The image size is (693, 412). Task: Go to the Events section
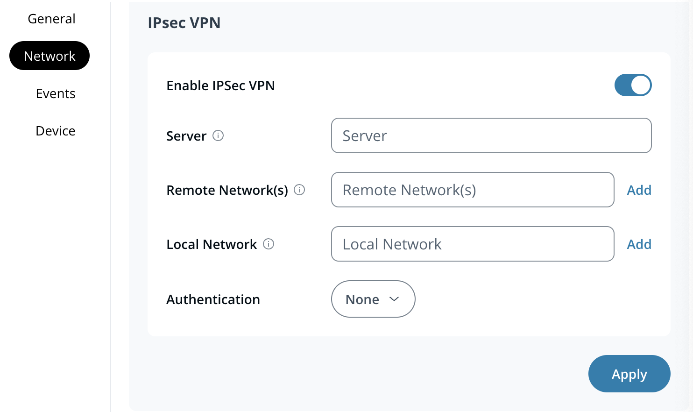[56, 93]
